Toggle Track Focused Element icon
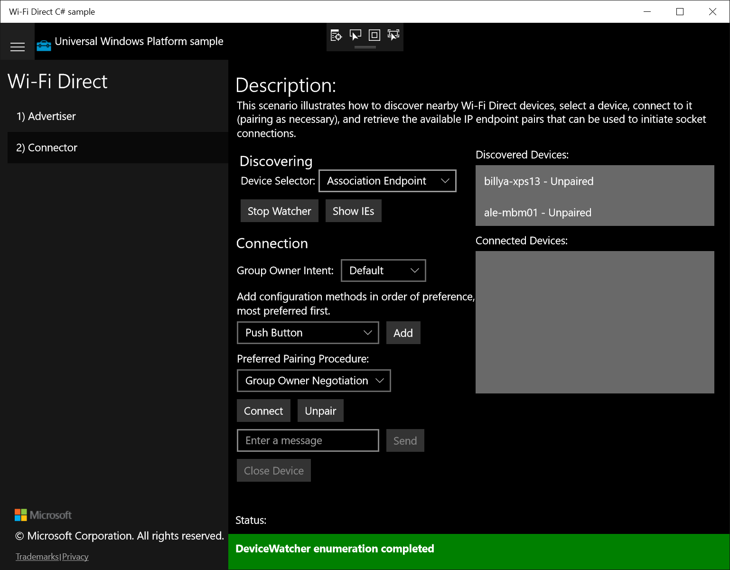The width and height of the screenshot is (730, 570). point(393,35)
